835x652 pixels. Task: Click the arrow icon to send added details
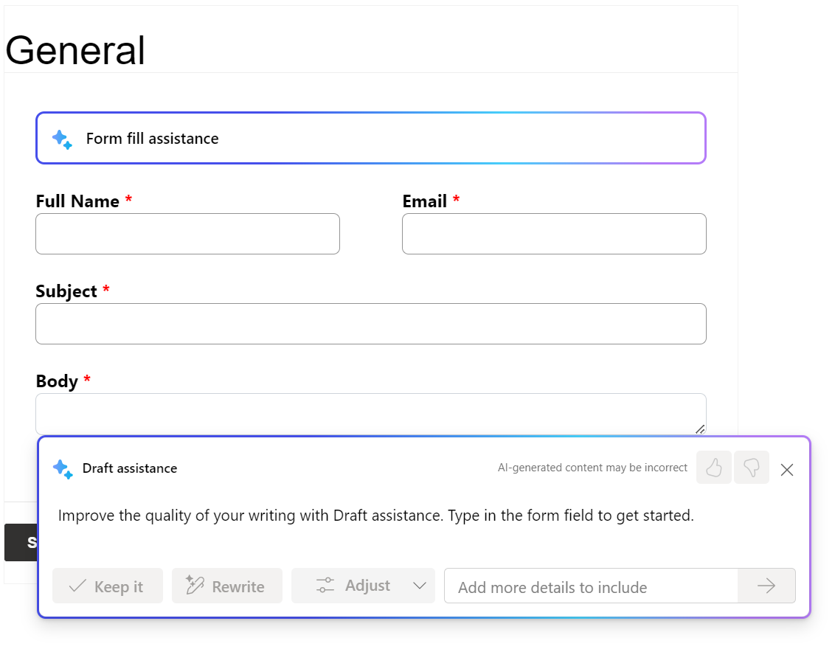point(766,586)
